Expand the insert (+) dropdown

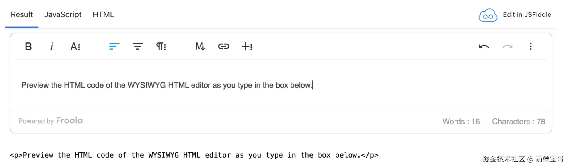click(x=247, y=46)
